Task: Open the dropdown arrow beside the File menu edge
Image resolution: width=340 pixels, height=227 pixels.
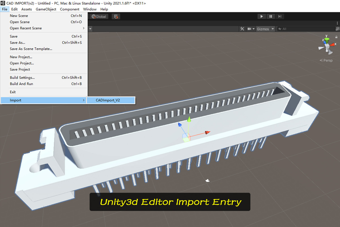Action: 90,29
